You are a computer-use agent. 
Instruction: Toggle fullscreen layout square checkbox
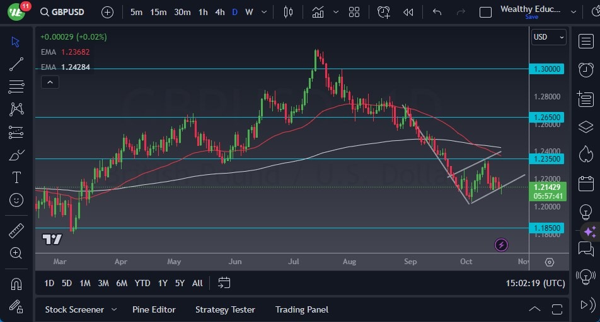point(485,12)
